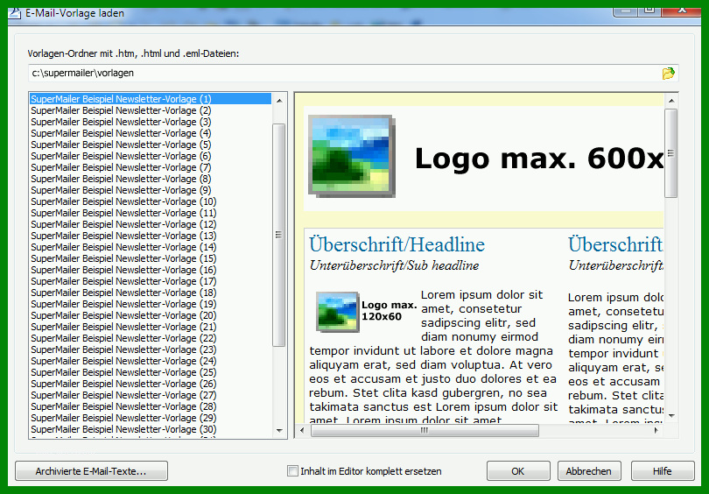
Task: Click preview horizontal scroll right arrow
Action: [x=656, y=430]
